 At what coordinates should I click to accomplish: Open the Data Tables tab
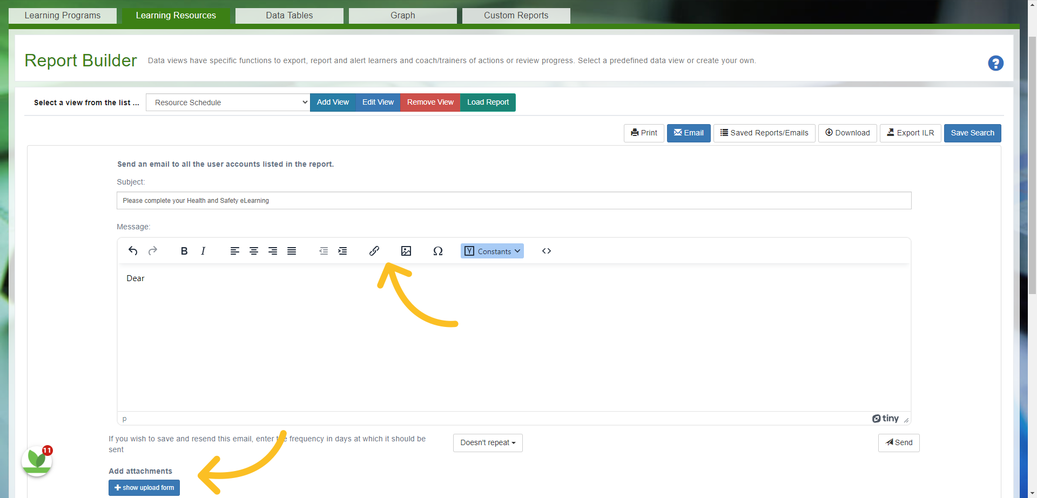tap(289, 16)
